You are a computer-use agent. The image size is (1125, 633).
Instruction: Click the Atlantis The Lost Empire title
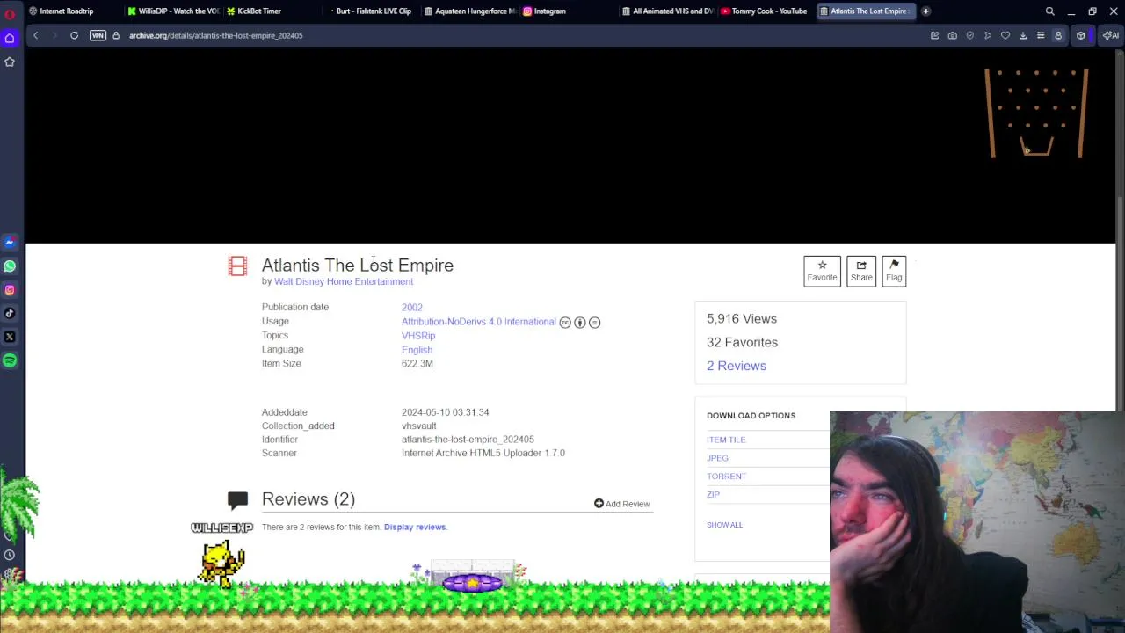click(x=358, y=266)
